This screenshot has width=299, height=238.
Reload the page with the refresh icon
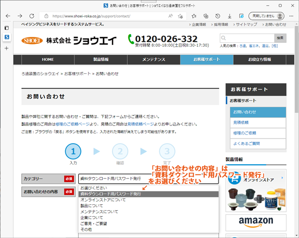(32, 16)
